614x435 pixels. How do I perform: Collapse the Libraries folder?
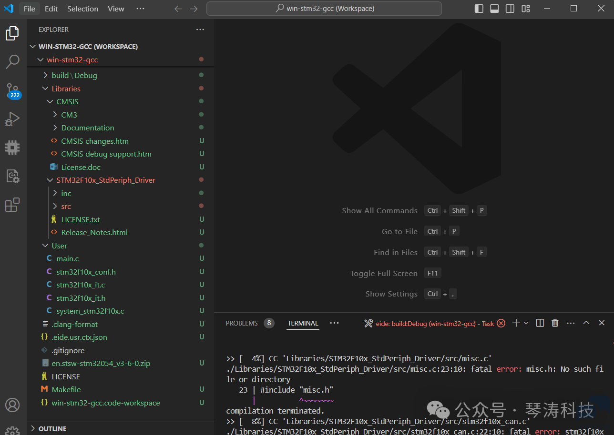point(120,89)
